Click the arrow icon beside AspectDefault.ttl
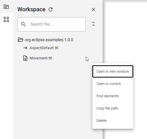Screen dimensions: 147x139 click(25, 48)
